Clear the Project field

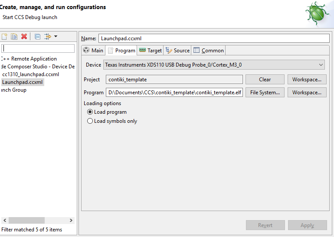[x=265, y=80]
